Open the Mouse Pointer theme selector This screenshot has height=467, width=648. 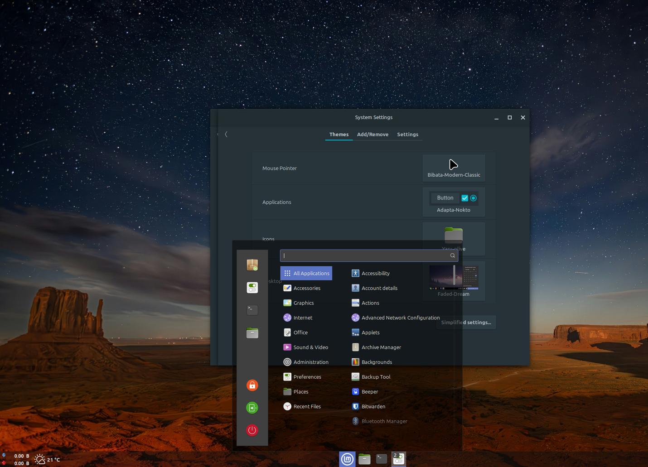454,168
